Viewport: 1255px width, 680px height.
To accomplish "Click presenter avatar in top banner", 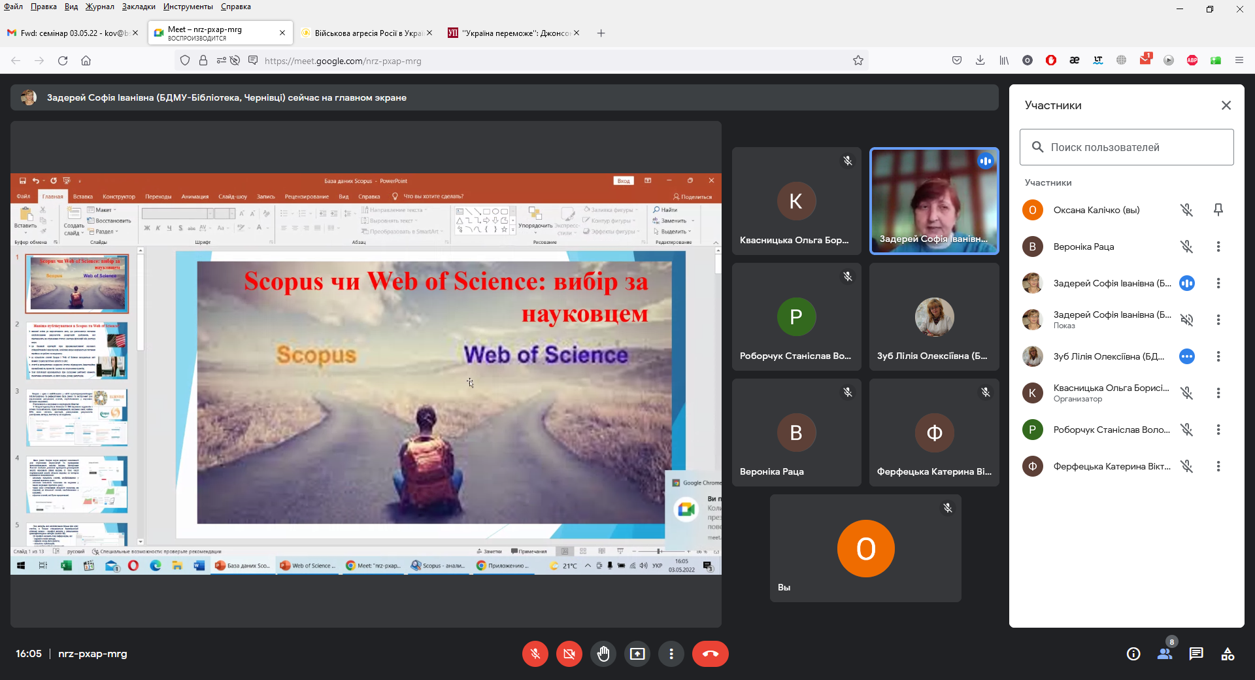I will (29, 97).
